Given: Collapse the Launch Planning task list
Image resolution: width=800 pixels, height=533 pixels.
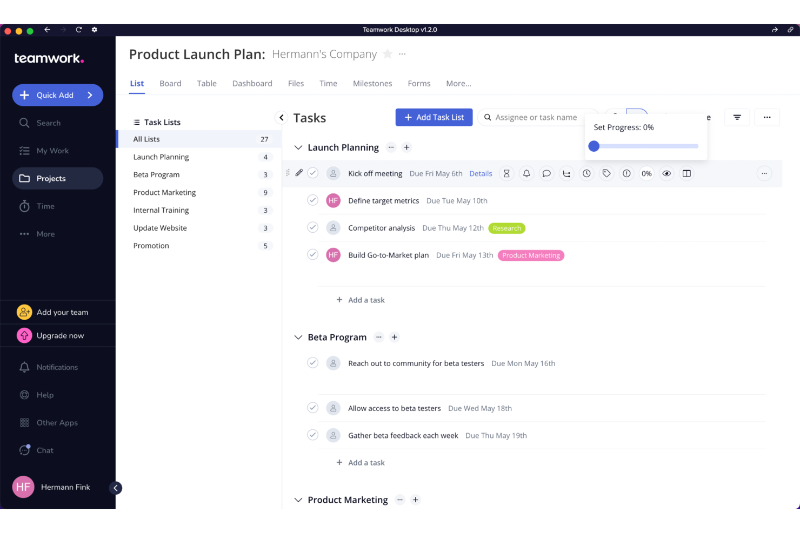Looking at the screenshot, I should (298, 147).
